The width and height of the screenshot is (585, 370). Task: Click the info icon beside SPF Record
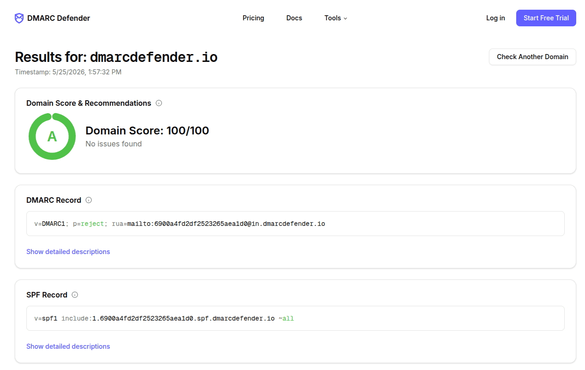[75, 295]
